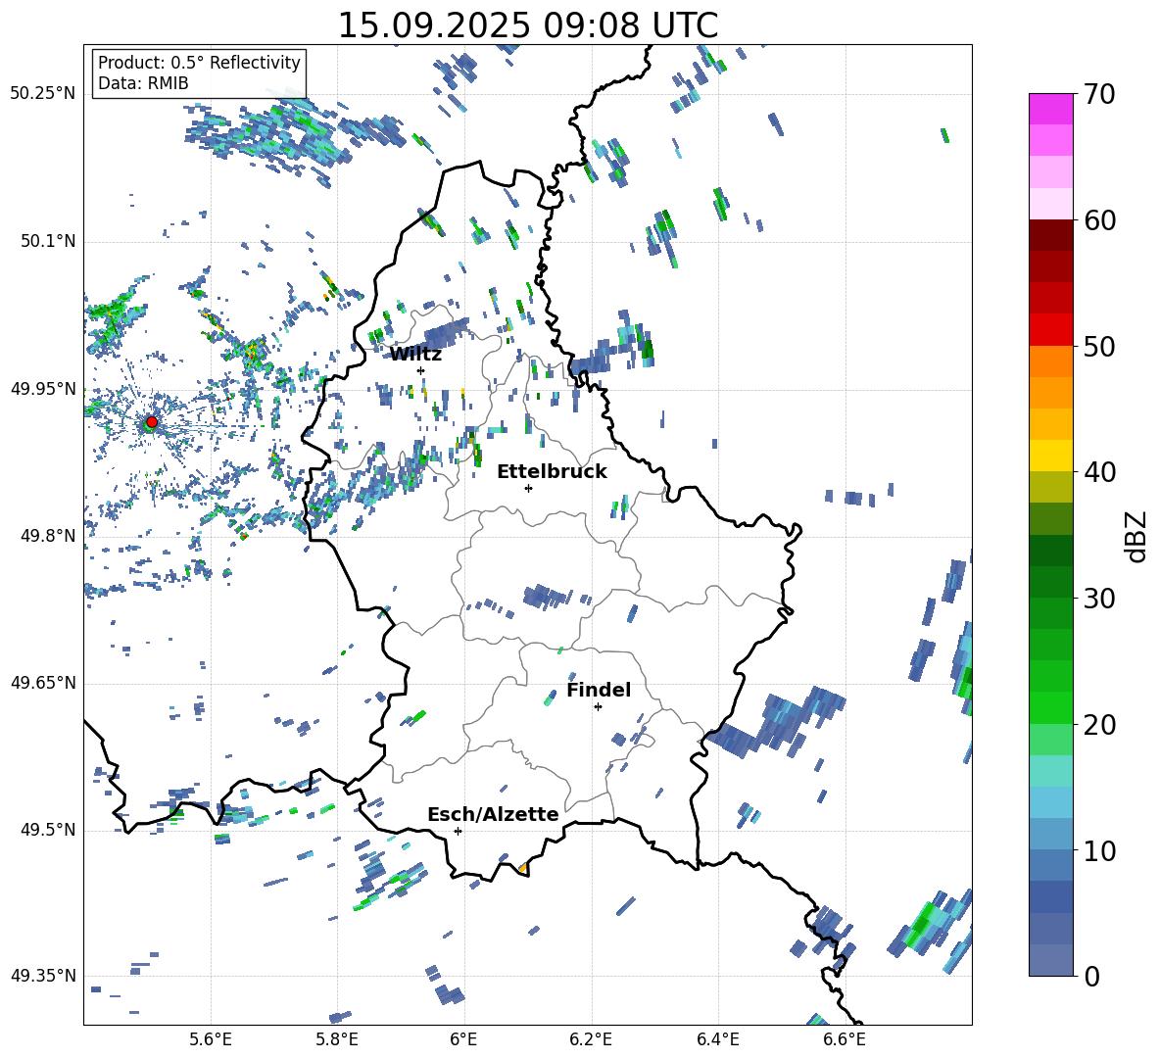Click the dBZ colorbar axis label
The image size is (1160, 1059).
tap(1136, 536)
